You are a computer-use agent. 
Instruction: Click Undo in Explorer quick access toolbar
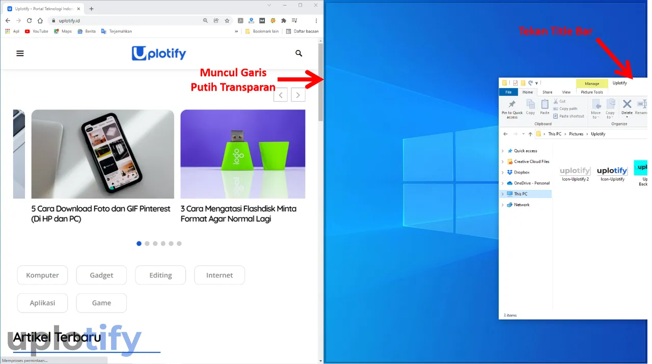pos(530,83)
